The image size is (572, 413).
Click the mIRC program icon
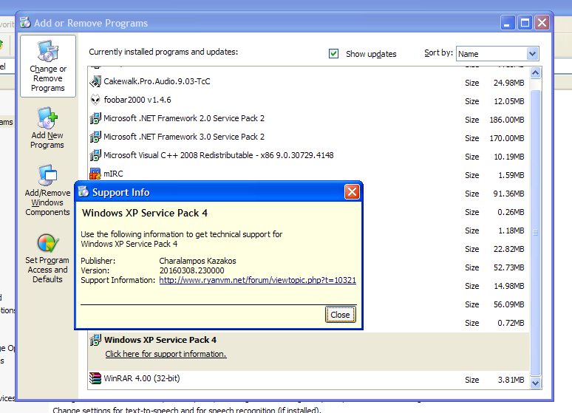pyautogui.click(x=95, y=174)
